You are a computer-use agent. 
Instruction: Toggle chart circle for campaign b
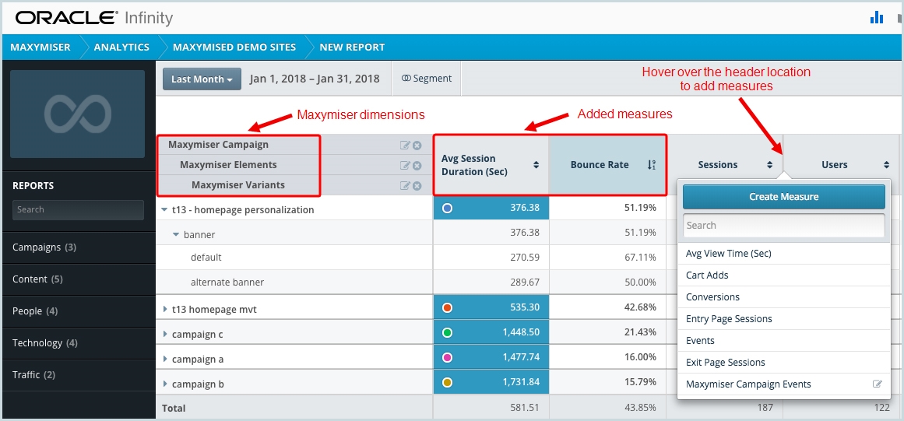(x=447, y=382)
